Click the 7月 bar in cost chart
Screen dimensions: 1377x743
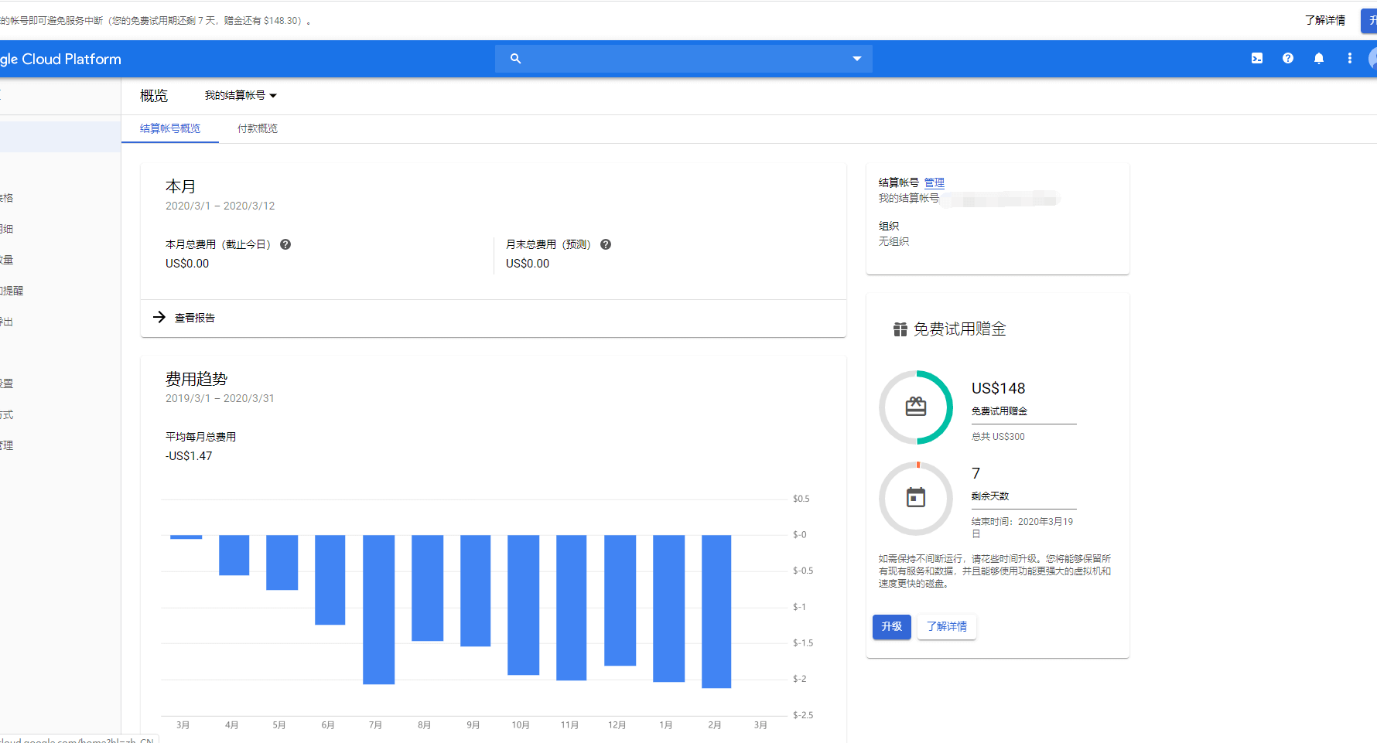(378, 609)
